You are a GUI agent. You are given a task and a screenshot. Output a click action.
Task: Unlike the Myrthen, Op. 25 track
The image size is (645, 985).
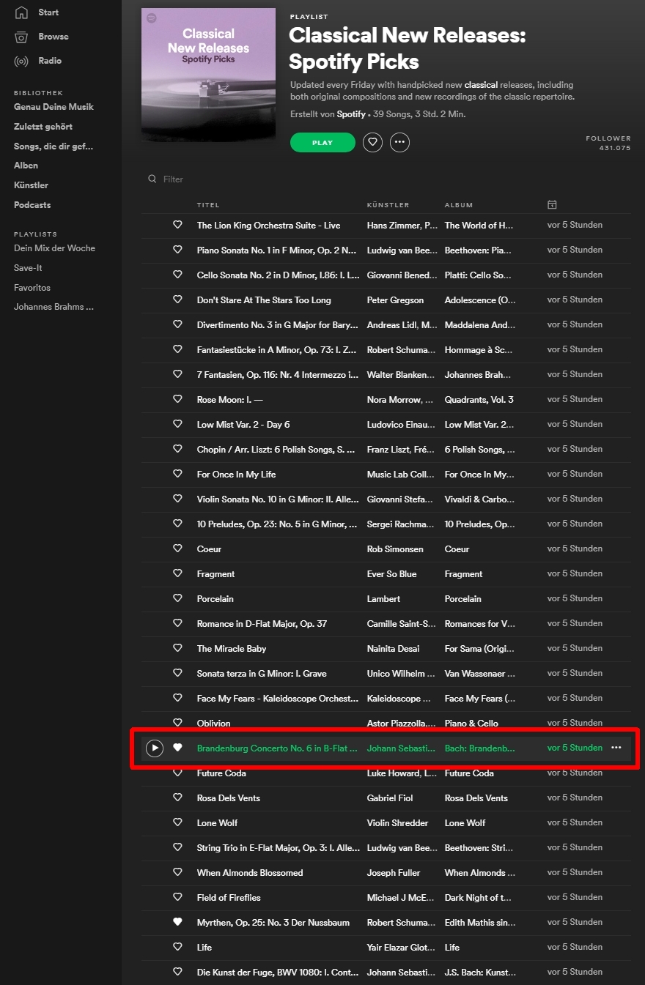click(177, 922)
